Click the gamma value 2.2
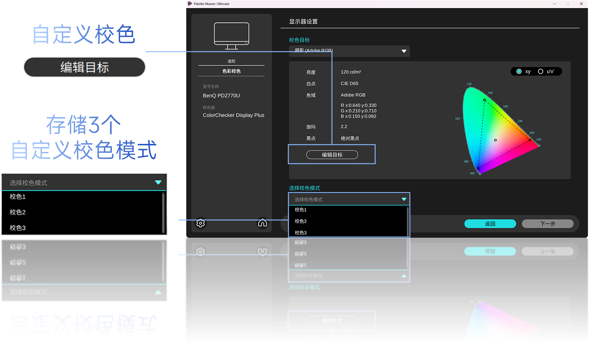This screenshot has width=589, height=342. 344,127
